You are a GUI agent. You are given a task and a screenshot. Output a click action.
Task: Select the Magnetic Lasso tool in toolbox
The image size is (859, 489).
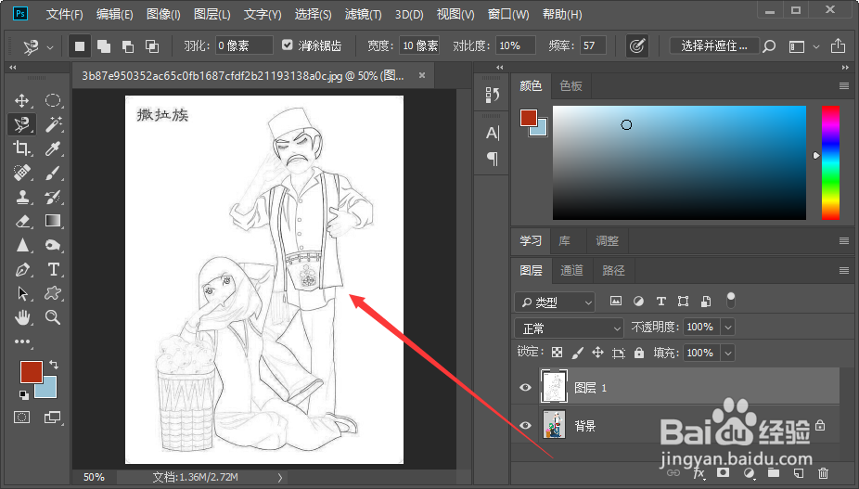tap(22, 124)
